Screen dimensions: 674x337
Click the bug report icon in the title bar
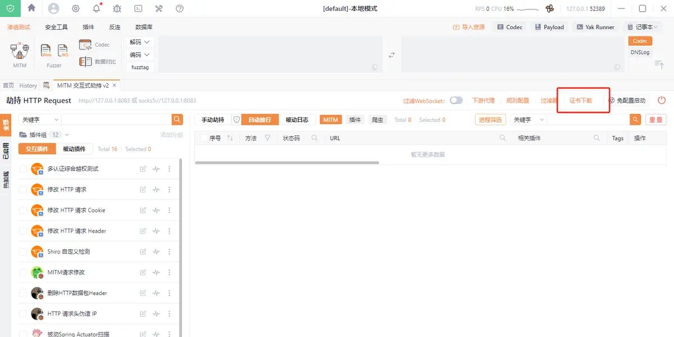click(x=116, y=8)
